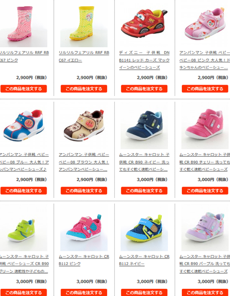This screenshot has width=230, height=296.
Task: Open the yellow rain boot product image
Action: [x=84, y=24]
